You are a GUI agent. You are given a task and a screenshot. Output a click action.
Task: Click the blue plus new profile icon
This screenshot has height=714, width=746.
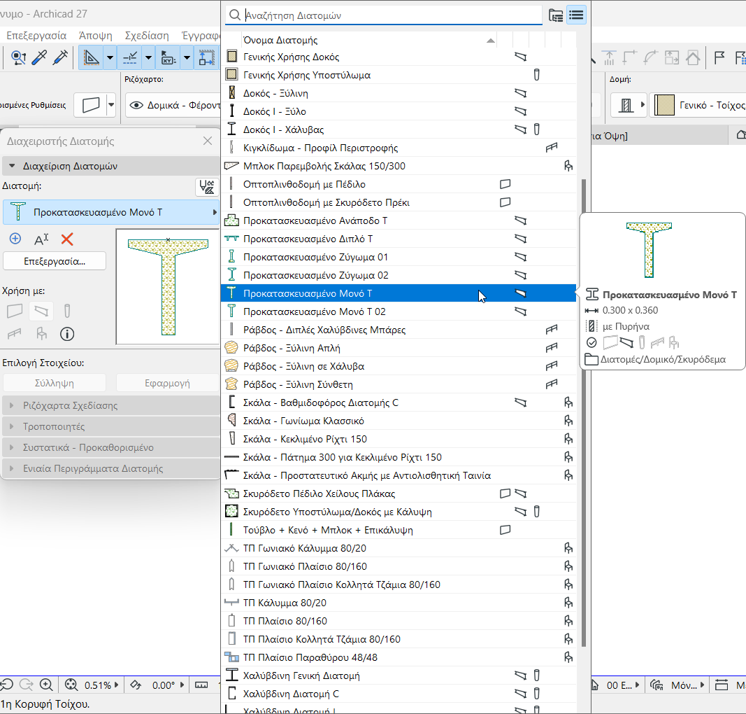coord(15,239)
